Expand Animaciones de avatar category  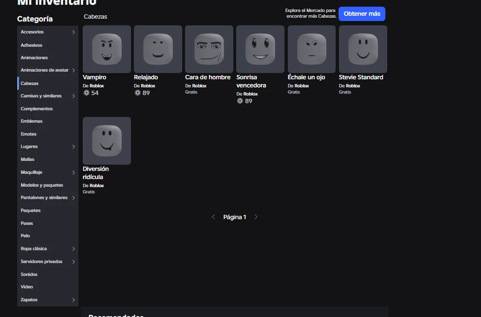73,70
